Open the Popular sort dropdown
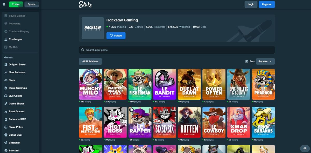This screenshot has height=153, width=311. click(x=265, y=61)
